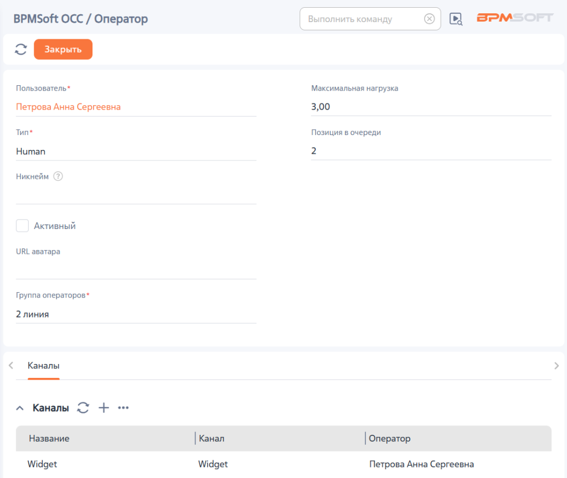
Task: Sort by the Название column header
Action: click(49, 439)
